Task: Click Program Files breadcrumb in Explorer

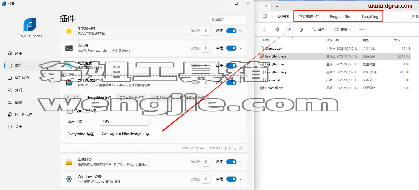Action: pyautogui.click(x=341, y=17)
